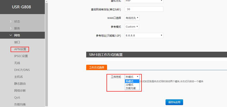Open the WAN口选择 dropdown

[132, 18]
